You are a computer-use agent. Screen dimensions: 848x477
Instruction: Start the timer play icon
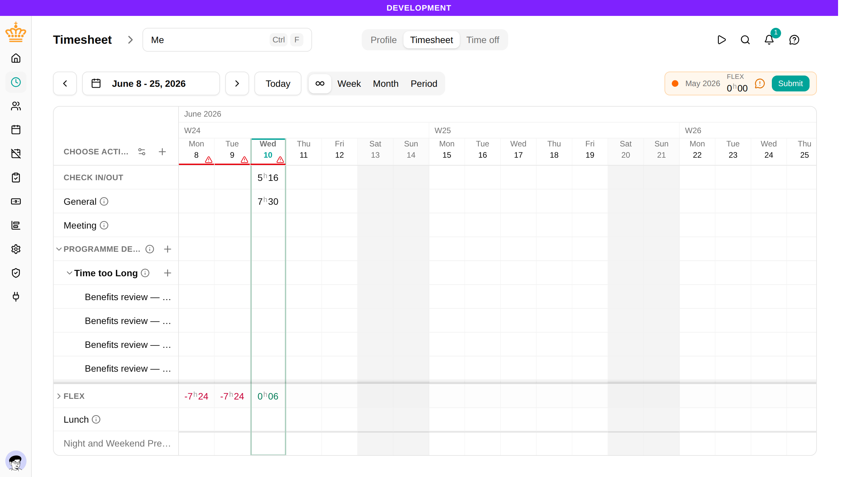[721, 40]
